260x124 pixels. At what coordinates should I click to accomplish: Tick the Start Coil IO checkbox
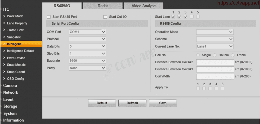click(105, 17)
